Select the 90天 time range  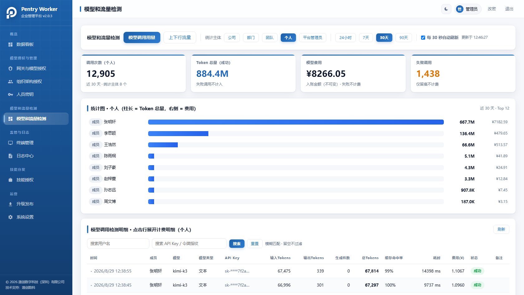pyautogui.click(x=404, y=37)
